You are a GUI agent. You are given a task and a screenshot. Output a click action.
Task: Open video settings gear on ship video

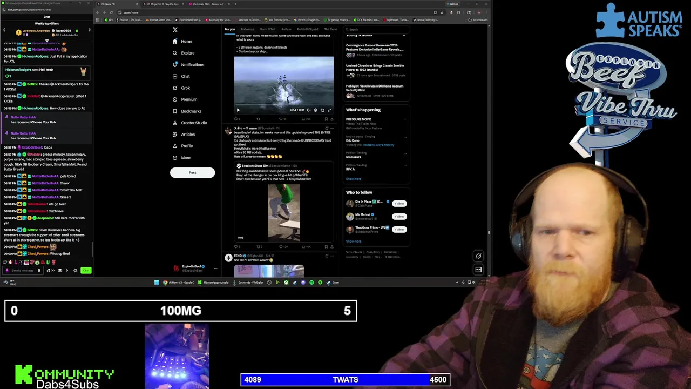tap(316, 110)
